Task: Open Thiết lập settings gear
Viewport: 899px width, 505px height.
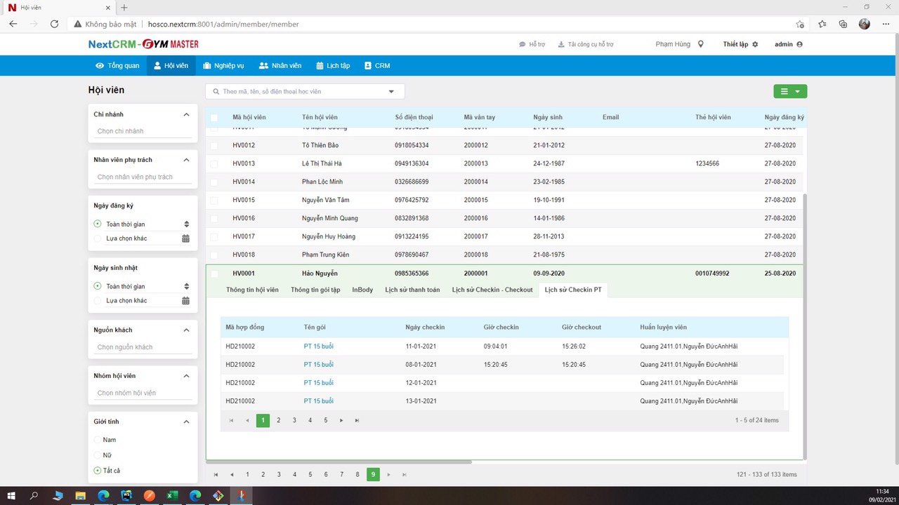Action: click(755, 44)
